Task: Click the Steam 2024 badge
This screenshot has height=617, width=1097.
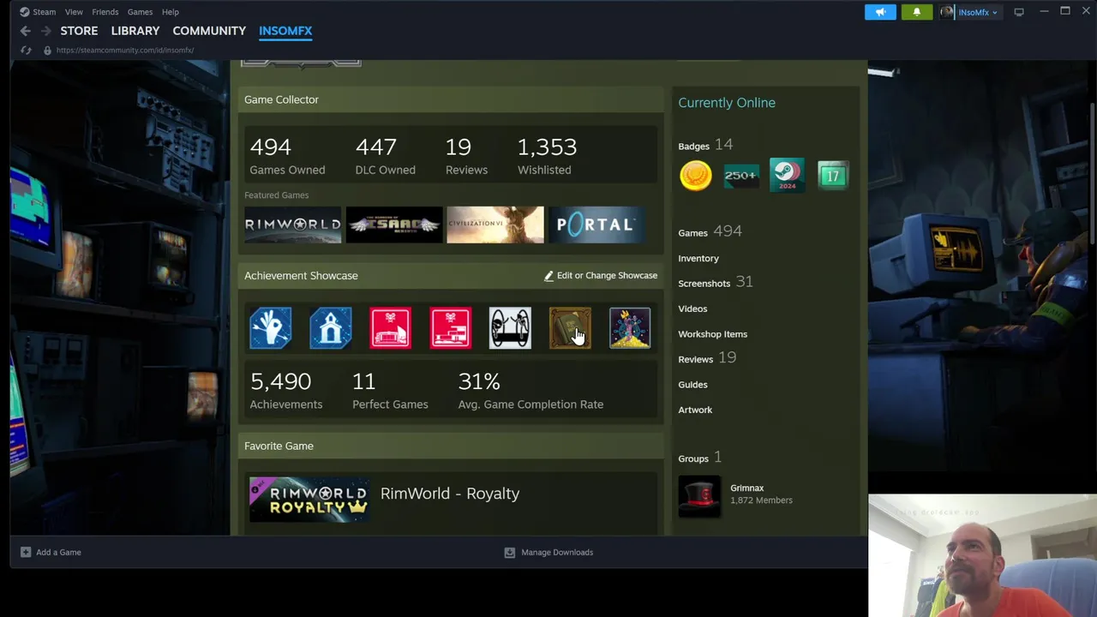Action: 787,176
